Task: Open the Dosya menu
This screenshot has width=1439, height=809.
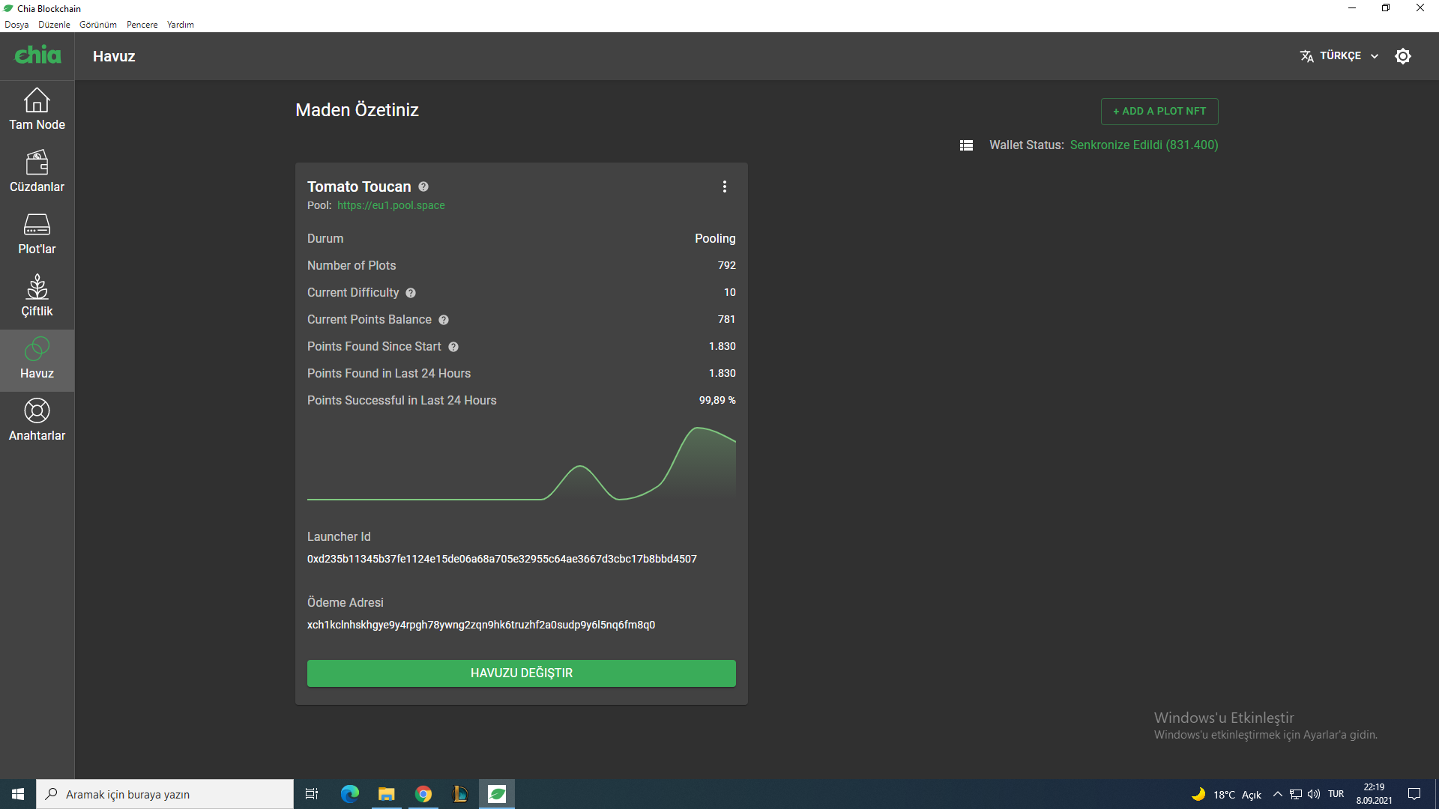Action: (16, 25)
